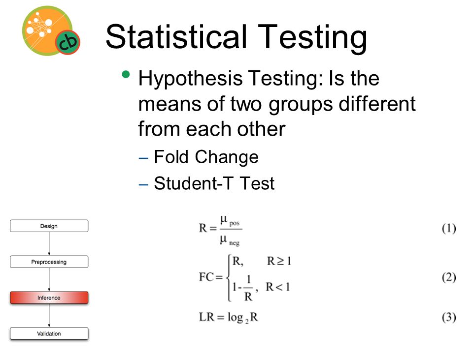Click equation number (3)
The image size is (473, 354).
click(x=449, y=317)
